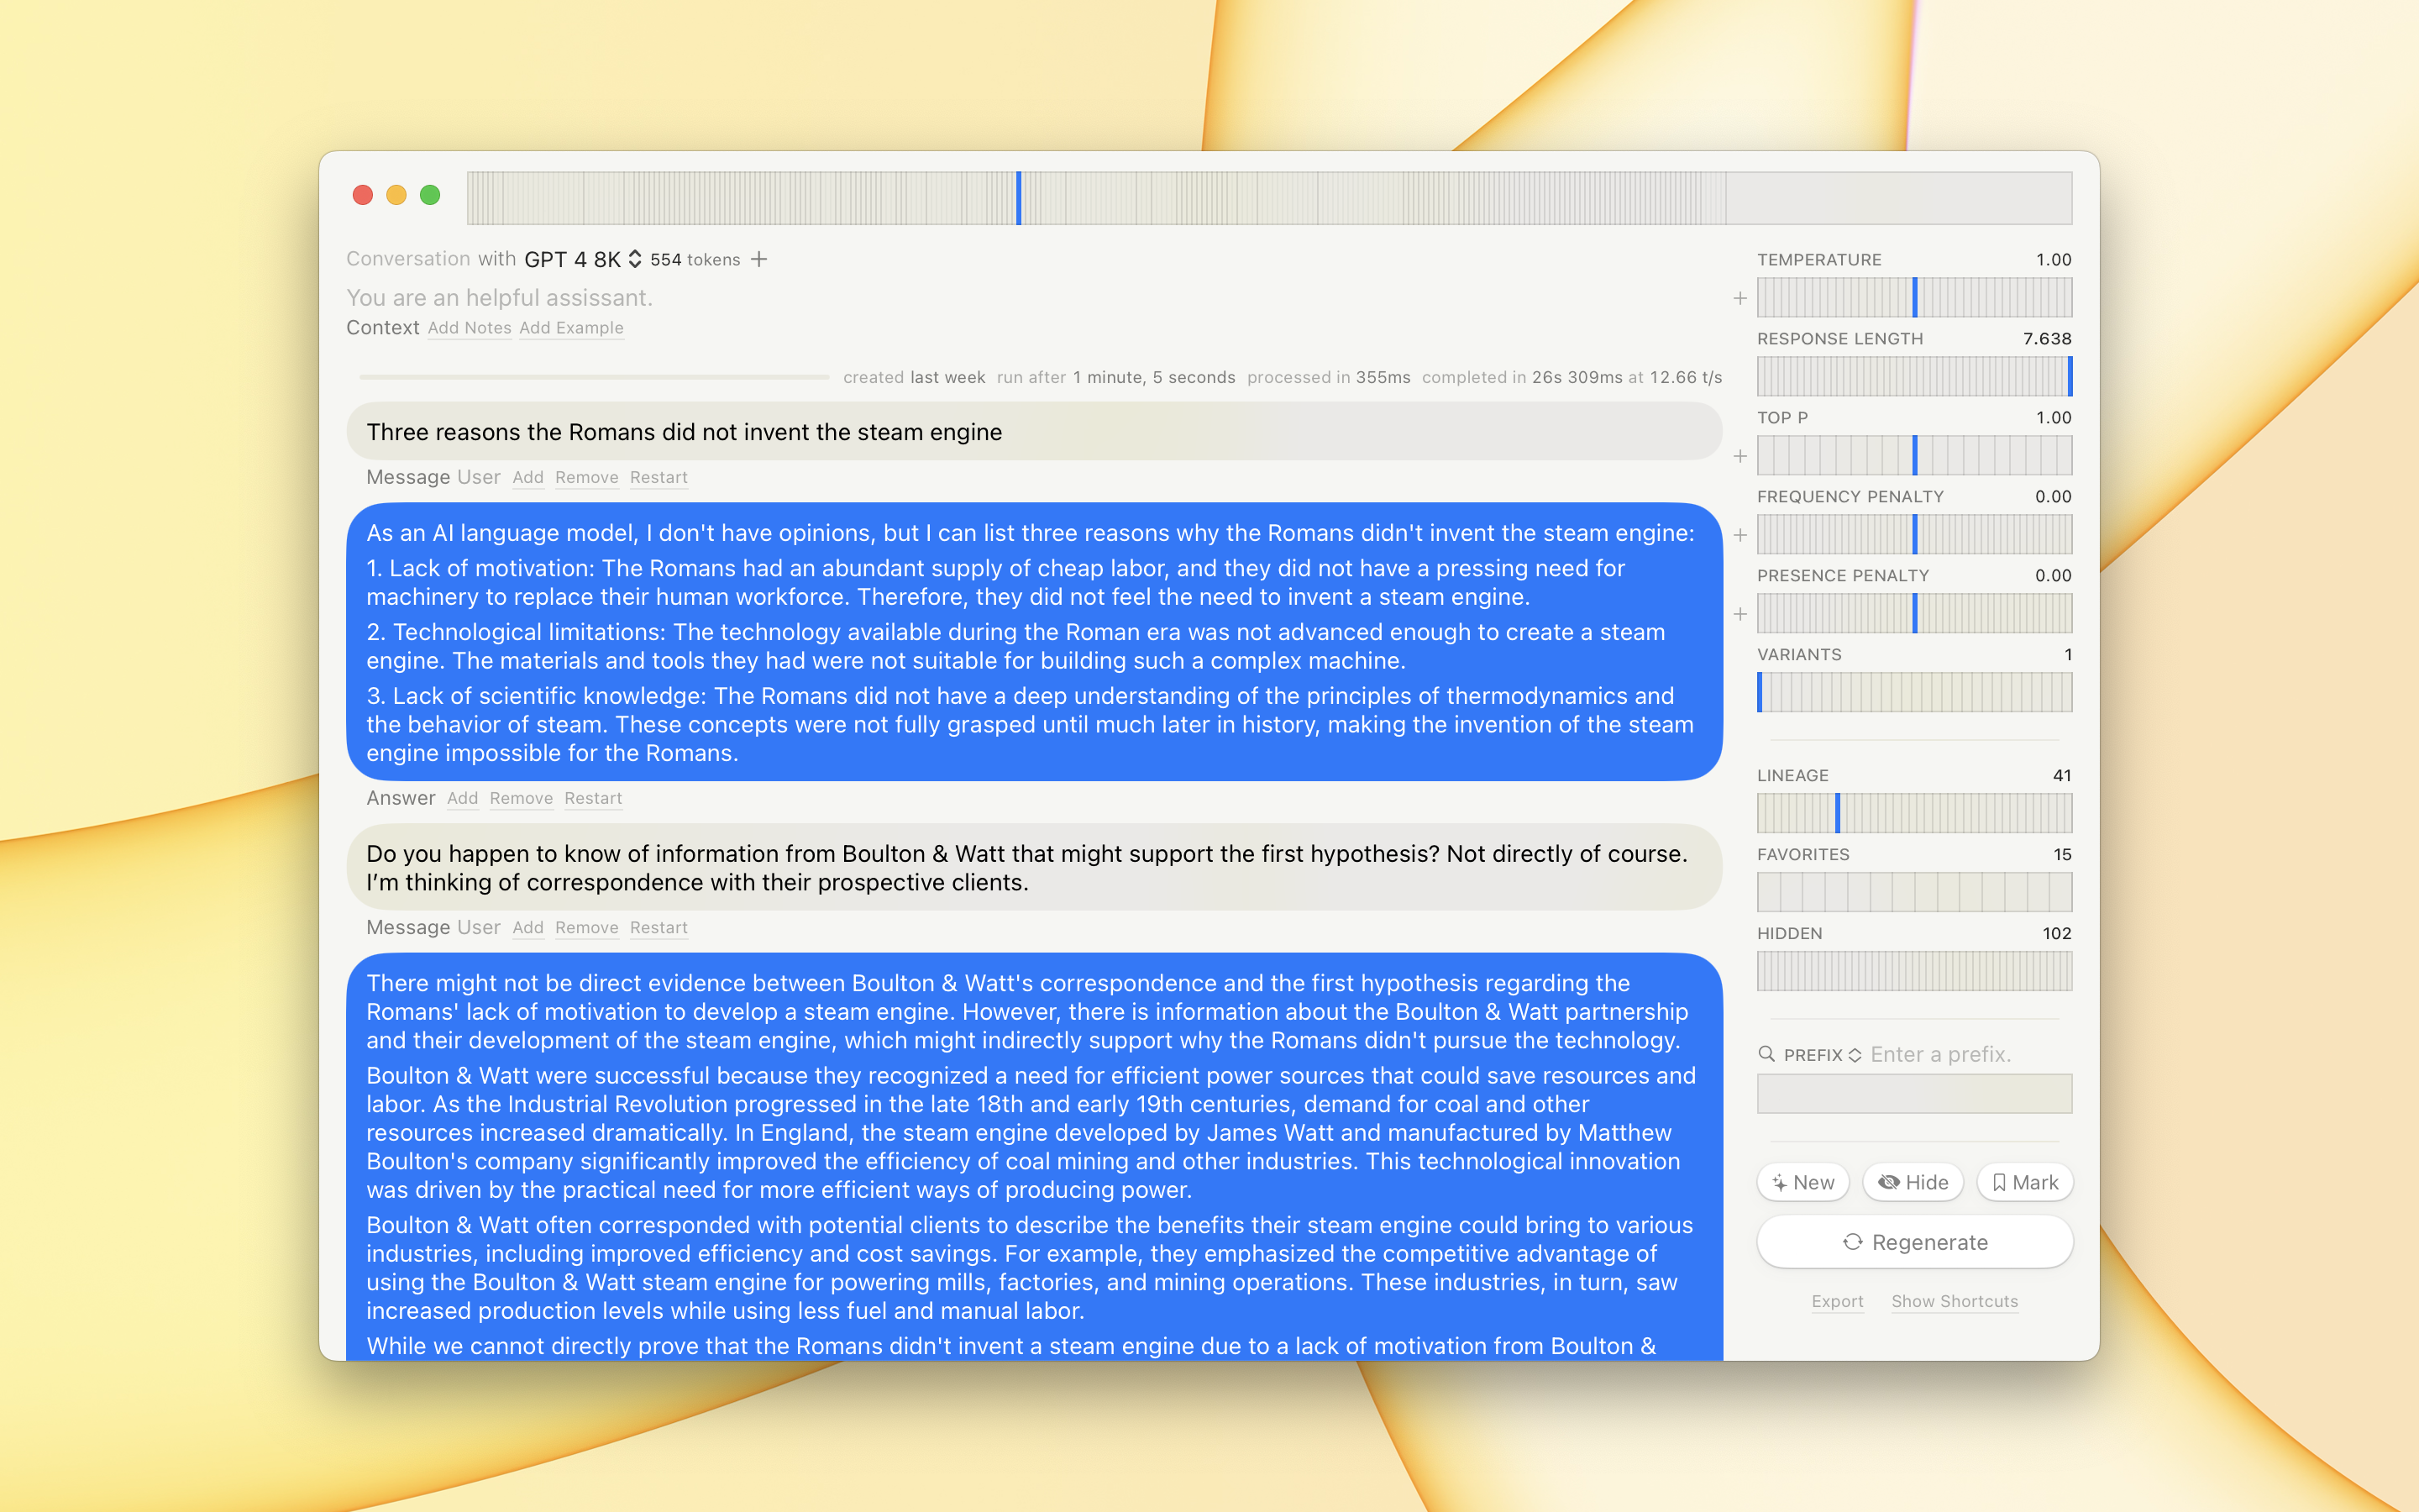Export the conversation

[x=1837, y=1301]
